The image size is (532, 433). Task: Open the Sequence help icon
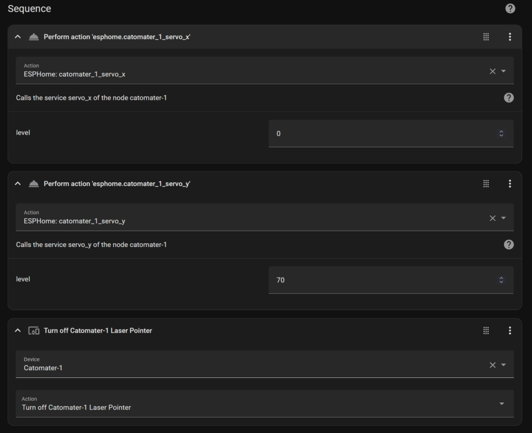tap(510, 8)
